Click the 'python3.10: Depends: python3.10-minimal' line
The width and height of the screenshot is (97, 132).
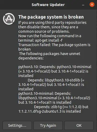(55, 67)
